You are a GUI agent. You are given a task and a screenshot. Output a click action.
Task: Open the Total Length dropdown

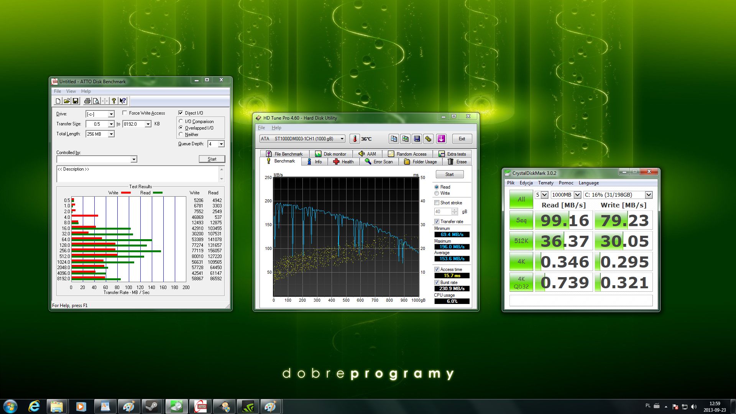pyautogui.click(x=111, y=134)
